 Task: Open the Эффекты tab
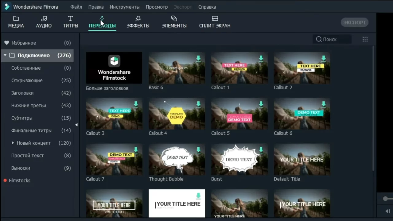click(x=138, y=22)
